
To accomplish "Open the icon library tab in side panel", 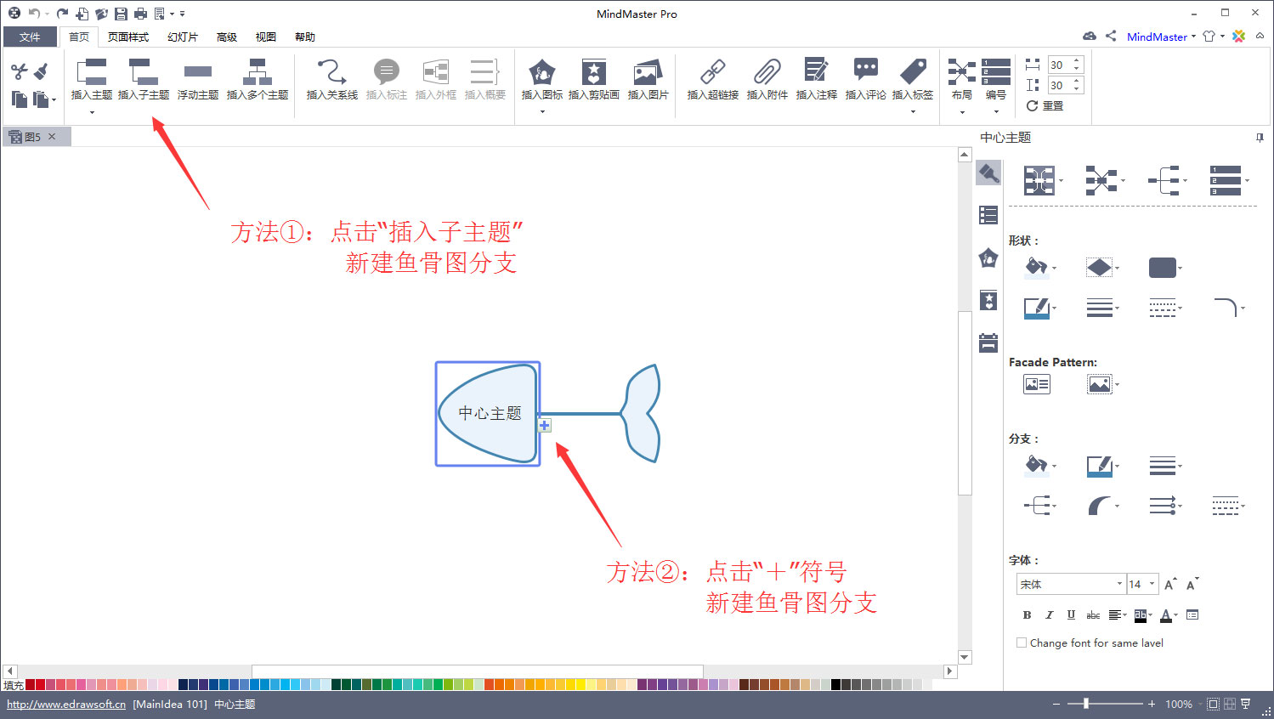I will point(988,258).
